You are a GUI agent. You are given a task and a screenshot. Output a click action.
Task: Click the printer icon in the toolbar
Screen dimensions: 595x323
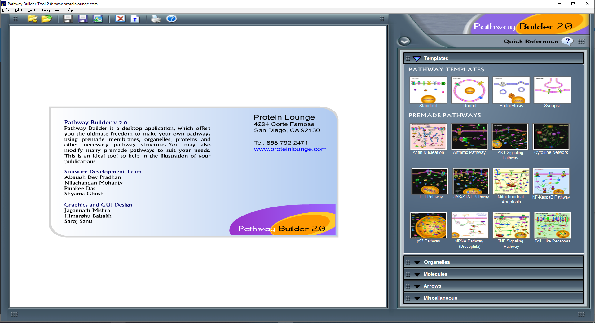(156, 19)
